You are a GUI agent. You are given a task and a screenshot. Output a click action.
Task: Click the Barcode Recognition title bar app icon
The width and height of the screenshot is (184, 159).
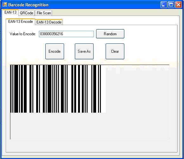coord(5,4)
